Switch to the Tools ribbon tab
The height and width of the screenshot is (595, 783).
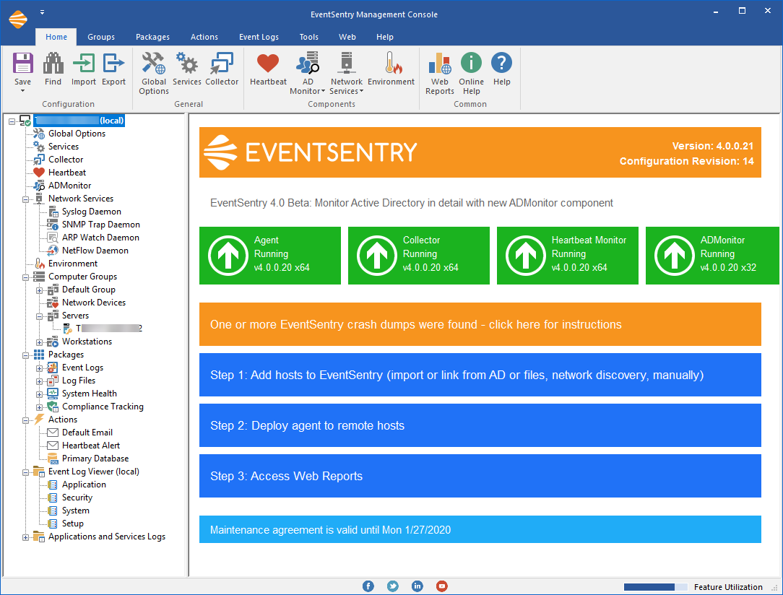308,37
